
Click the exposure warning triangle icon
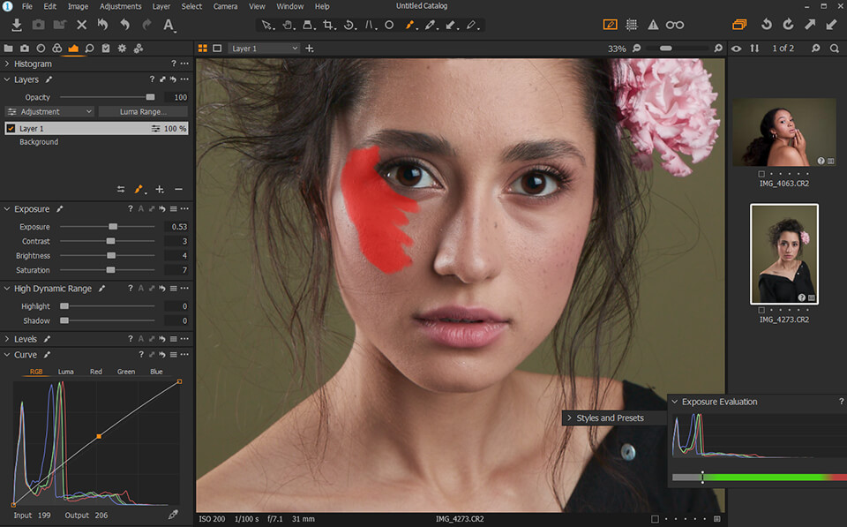click(x=653, y=25)
